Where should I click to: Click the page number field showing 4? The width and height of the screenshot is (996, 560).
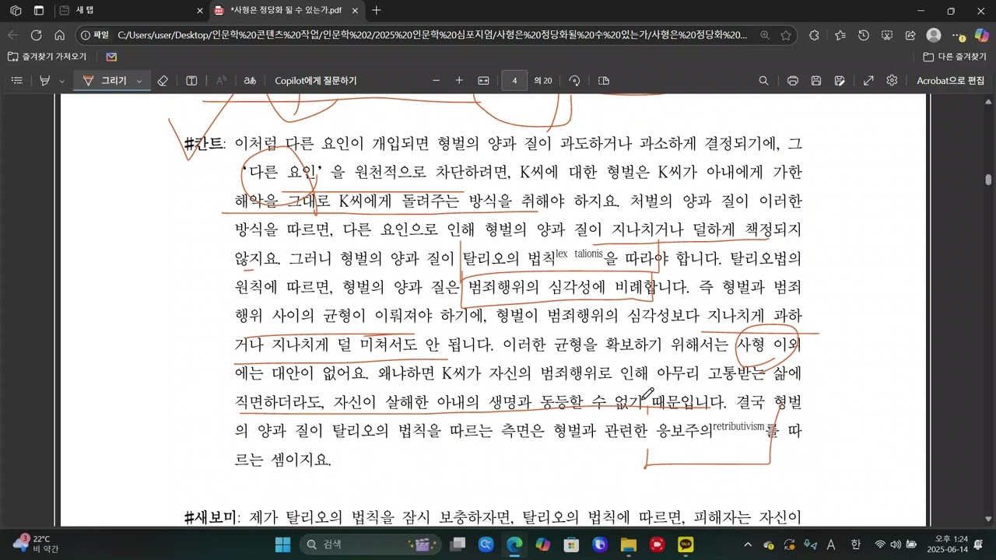514,81
